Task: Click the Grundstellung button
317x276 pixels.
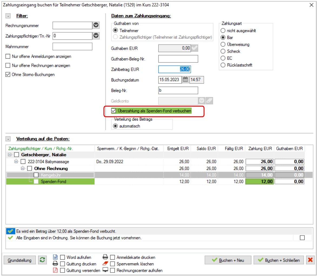Action: click(x=20, y=260)
